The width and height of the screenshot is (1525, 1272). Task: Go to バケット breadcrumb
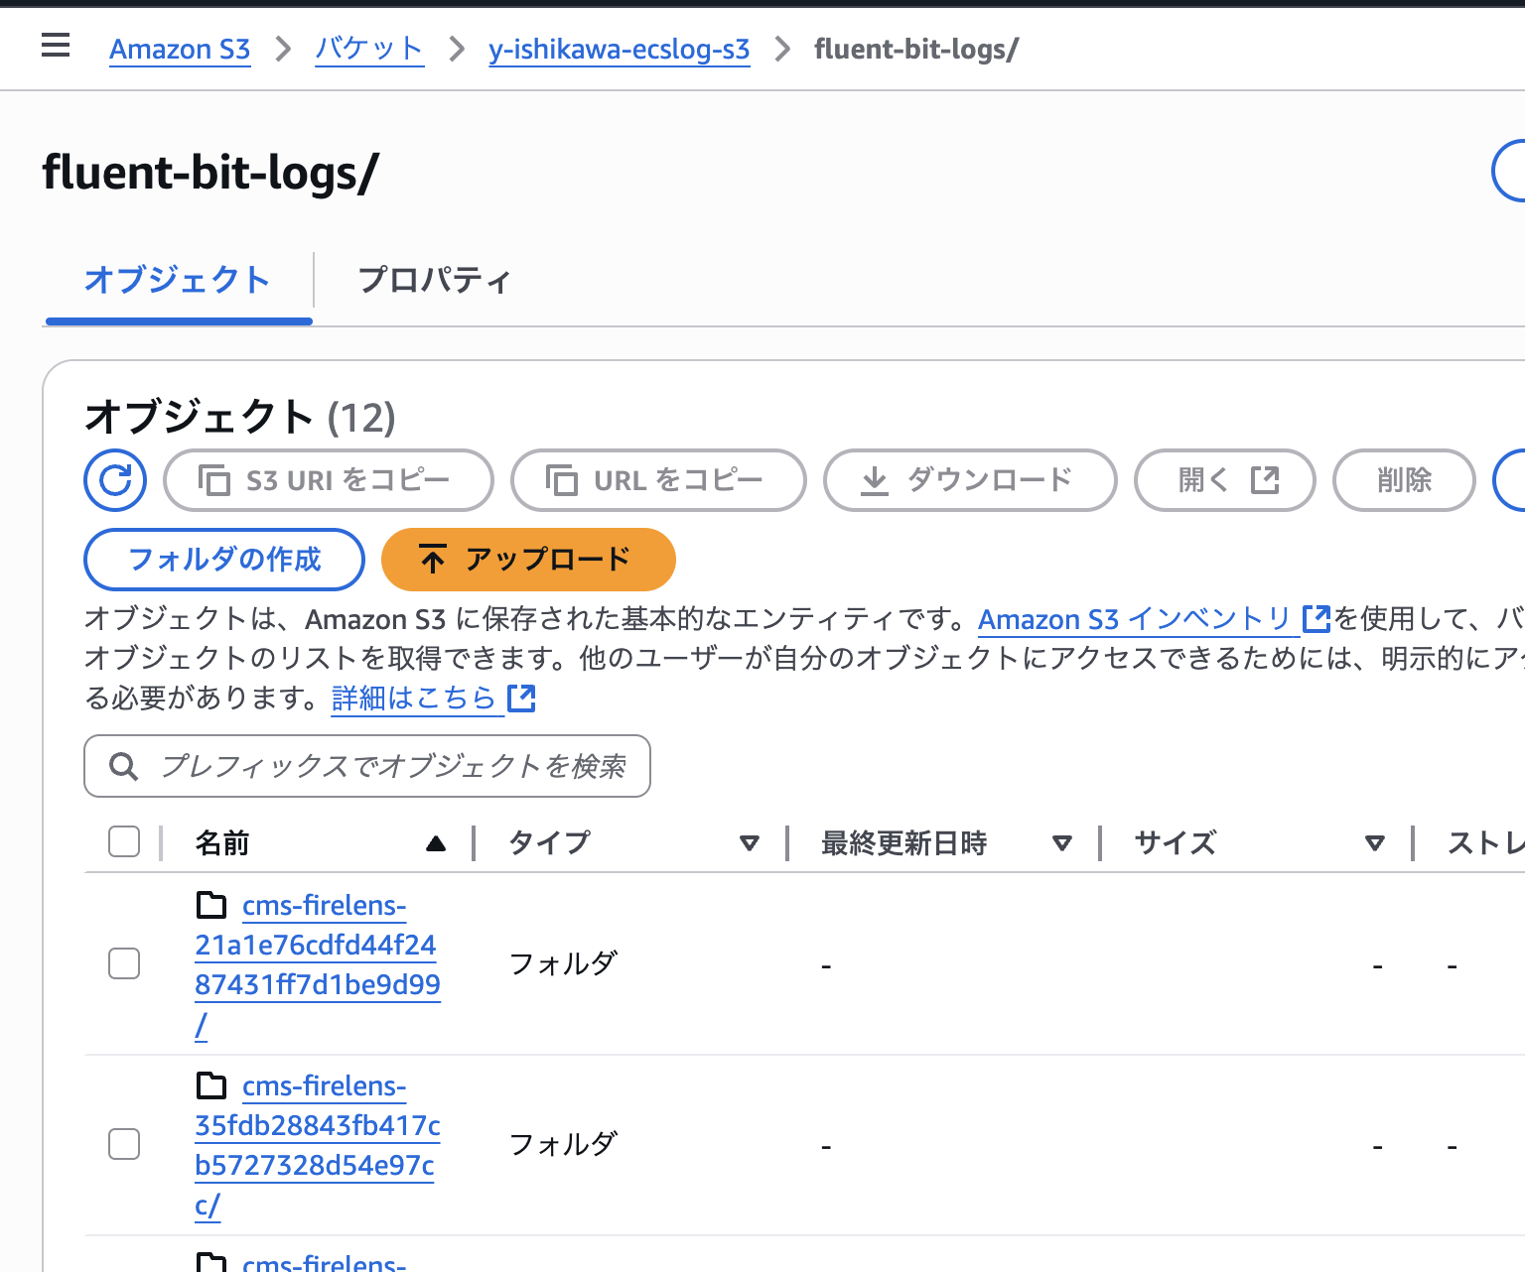(x=369, y=49)
